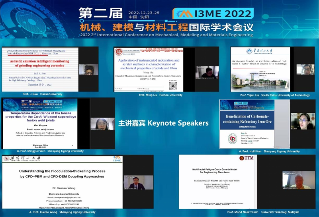The image size is (319, 217).
Task: Click the 'Beneficiation of Carbonate-containing Refractory Iron Ore' title
Action: (x=247, y=119)
